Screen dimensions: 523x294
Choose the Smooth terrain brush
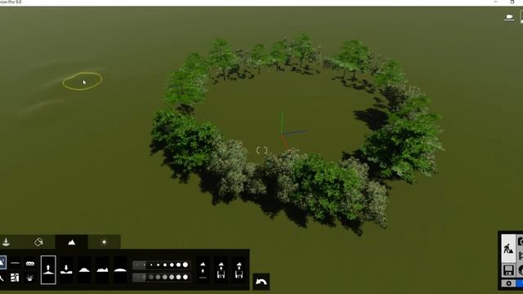click(120, 270)
